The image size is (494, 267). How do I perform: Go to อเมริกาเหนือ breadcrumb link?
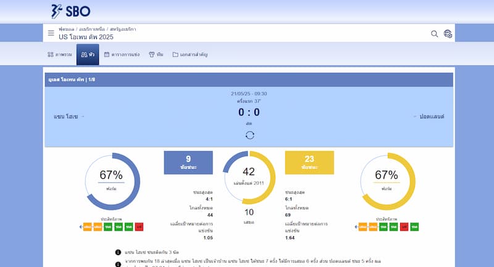coord(92,29)
